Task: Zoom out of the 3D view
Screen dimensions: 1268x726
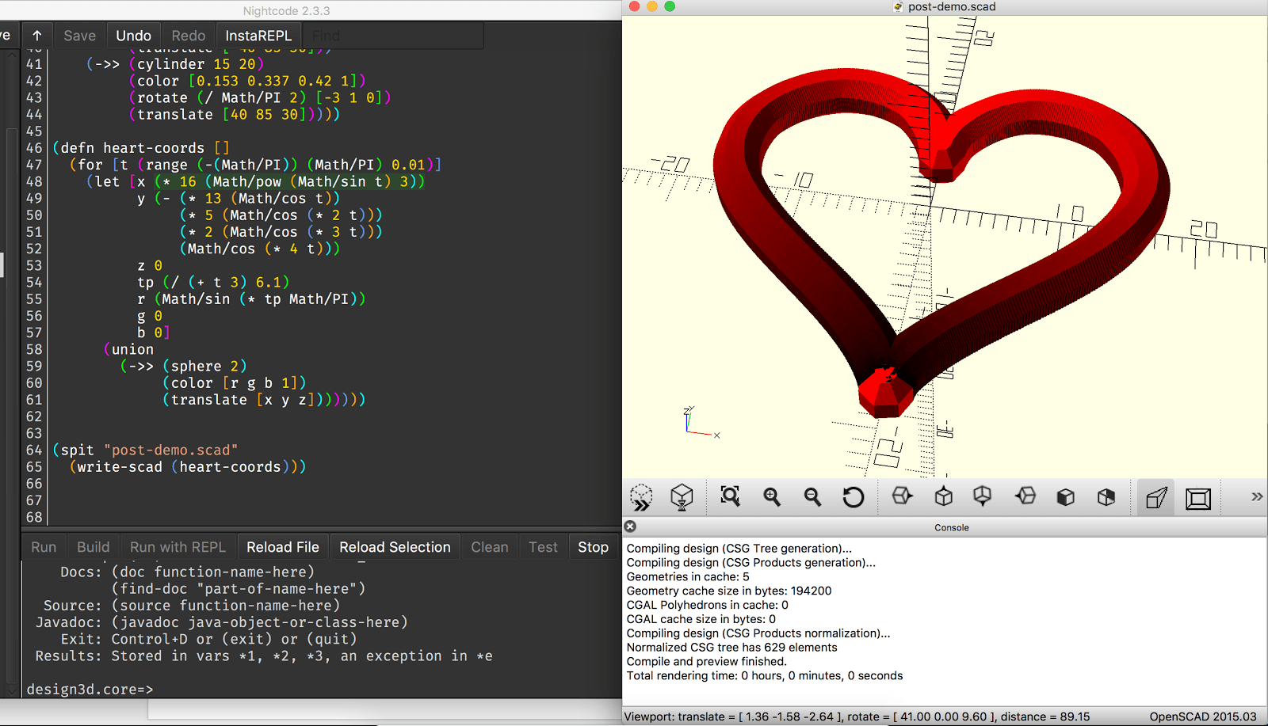Action: (812, 496)
